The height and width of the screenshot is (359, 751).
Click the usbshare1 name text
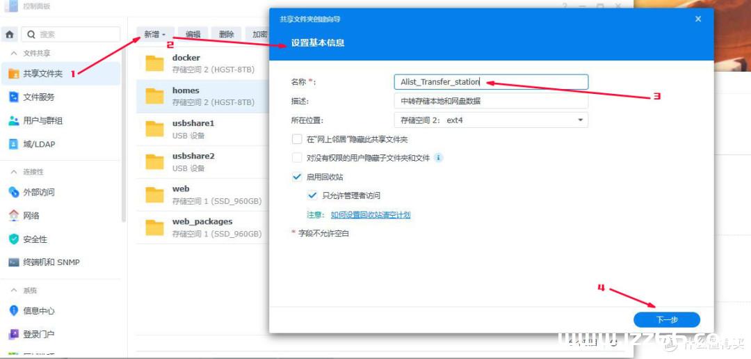(193, 123)
